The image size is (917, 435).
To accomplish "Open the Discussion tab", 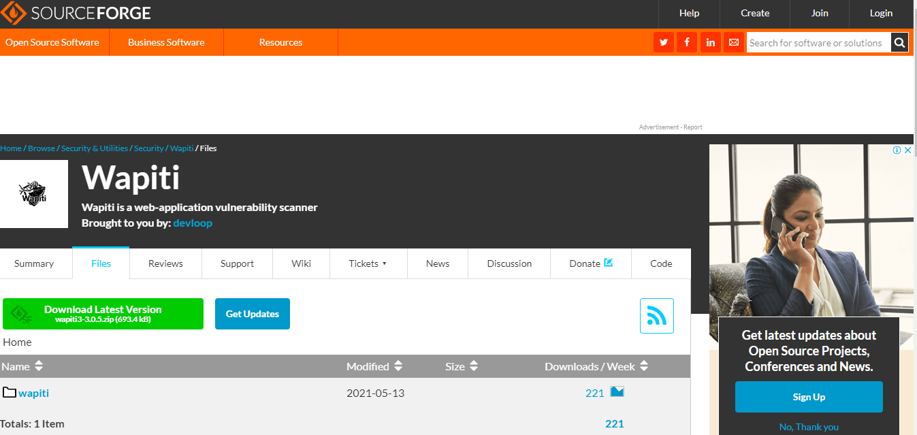I will coord(509,263).
